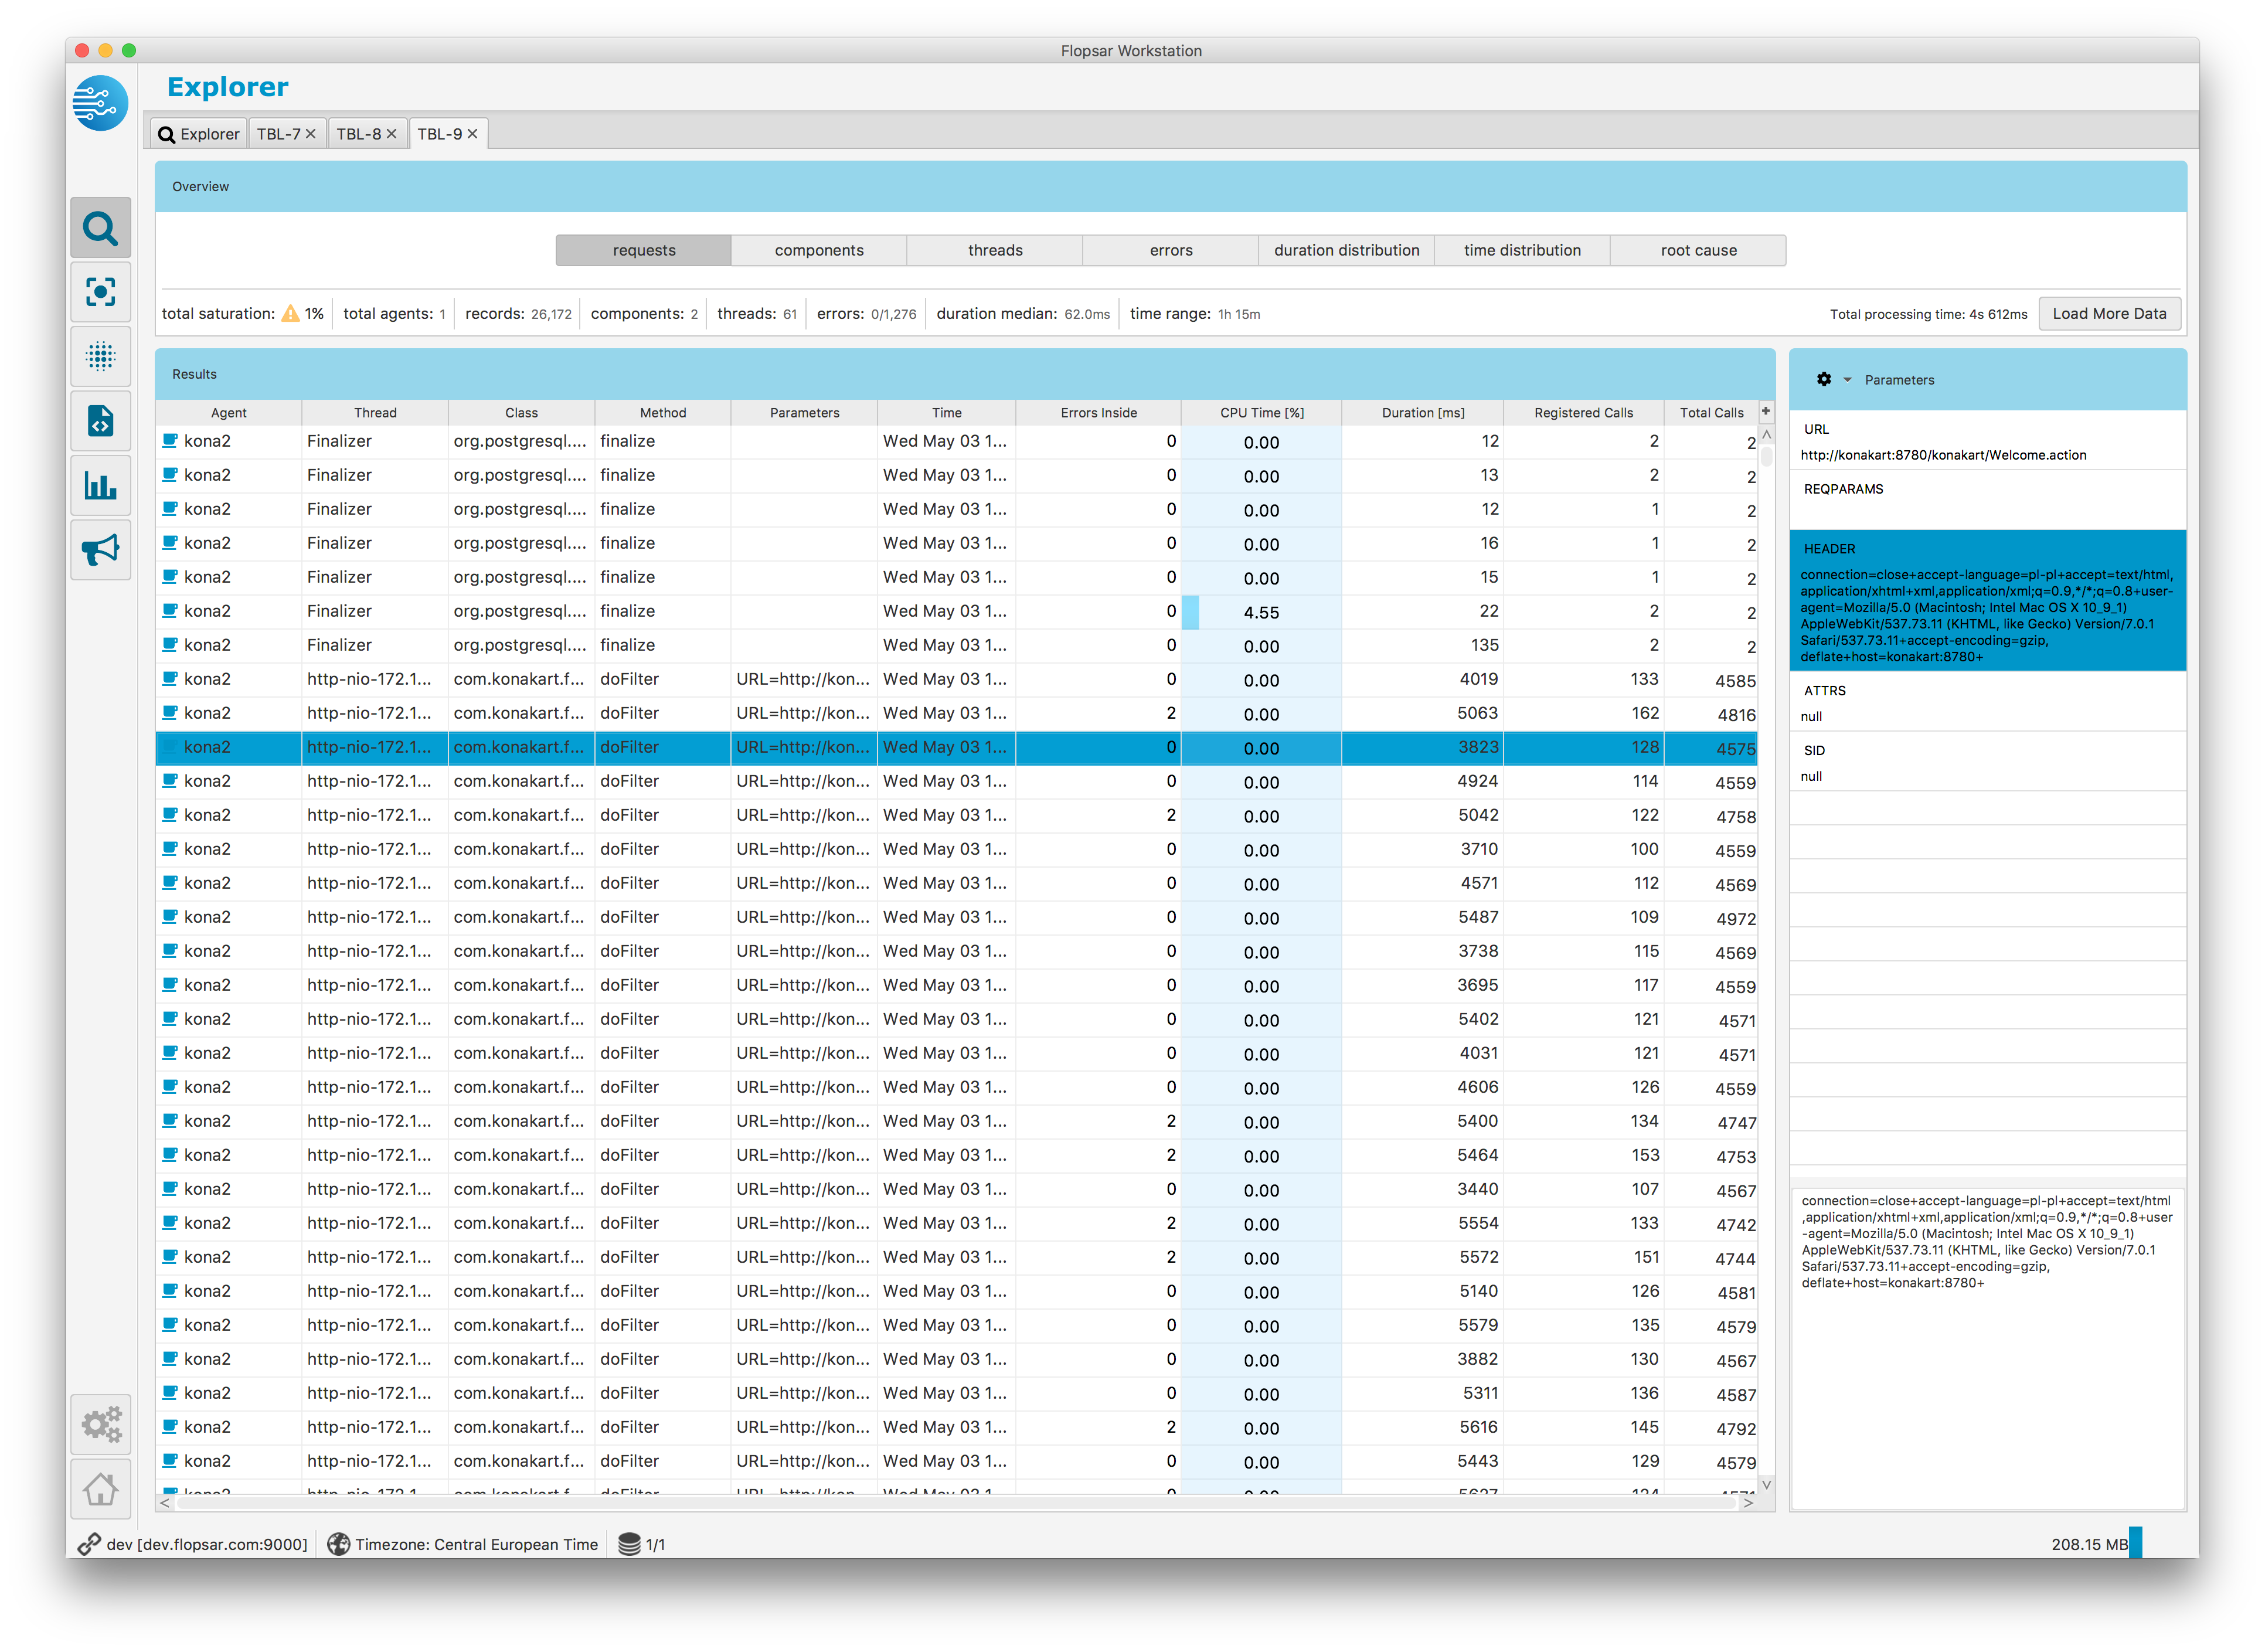Select the HEADER parameter entry
The image size is (2265, 1652).
pos(1988,601)
